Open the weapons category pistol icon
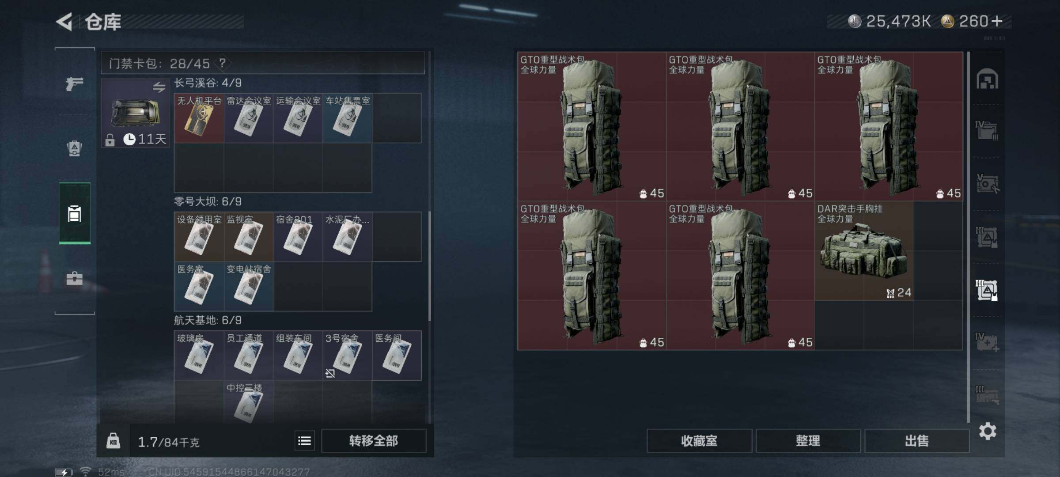Viewport: 1060px width, 477px height. click(x=74, y=83)
